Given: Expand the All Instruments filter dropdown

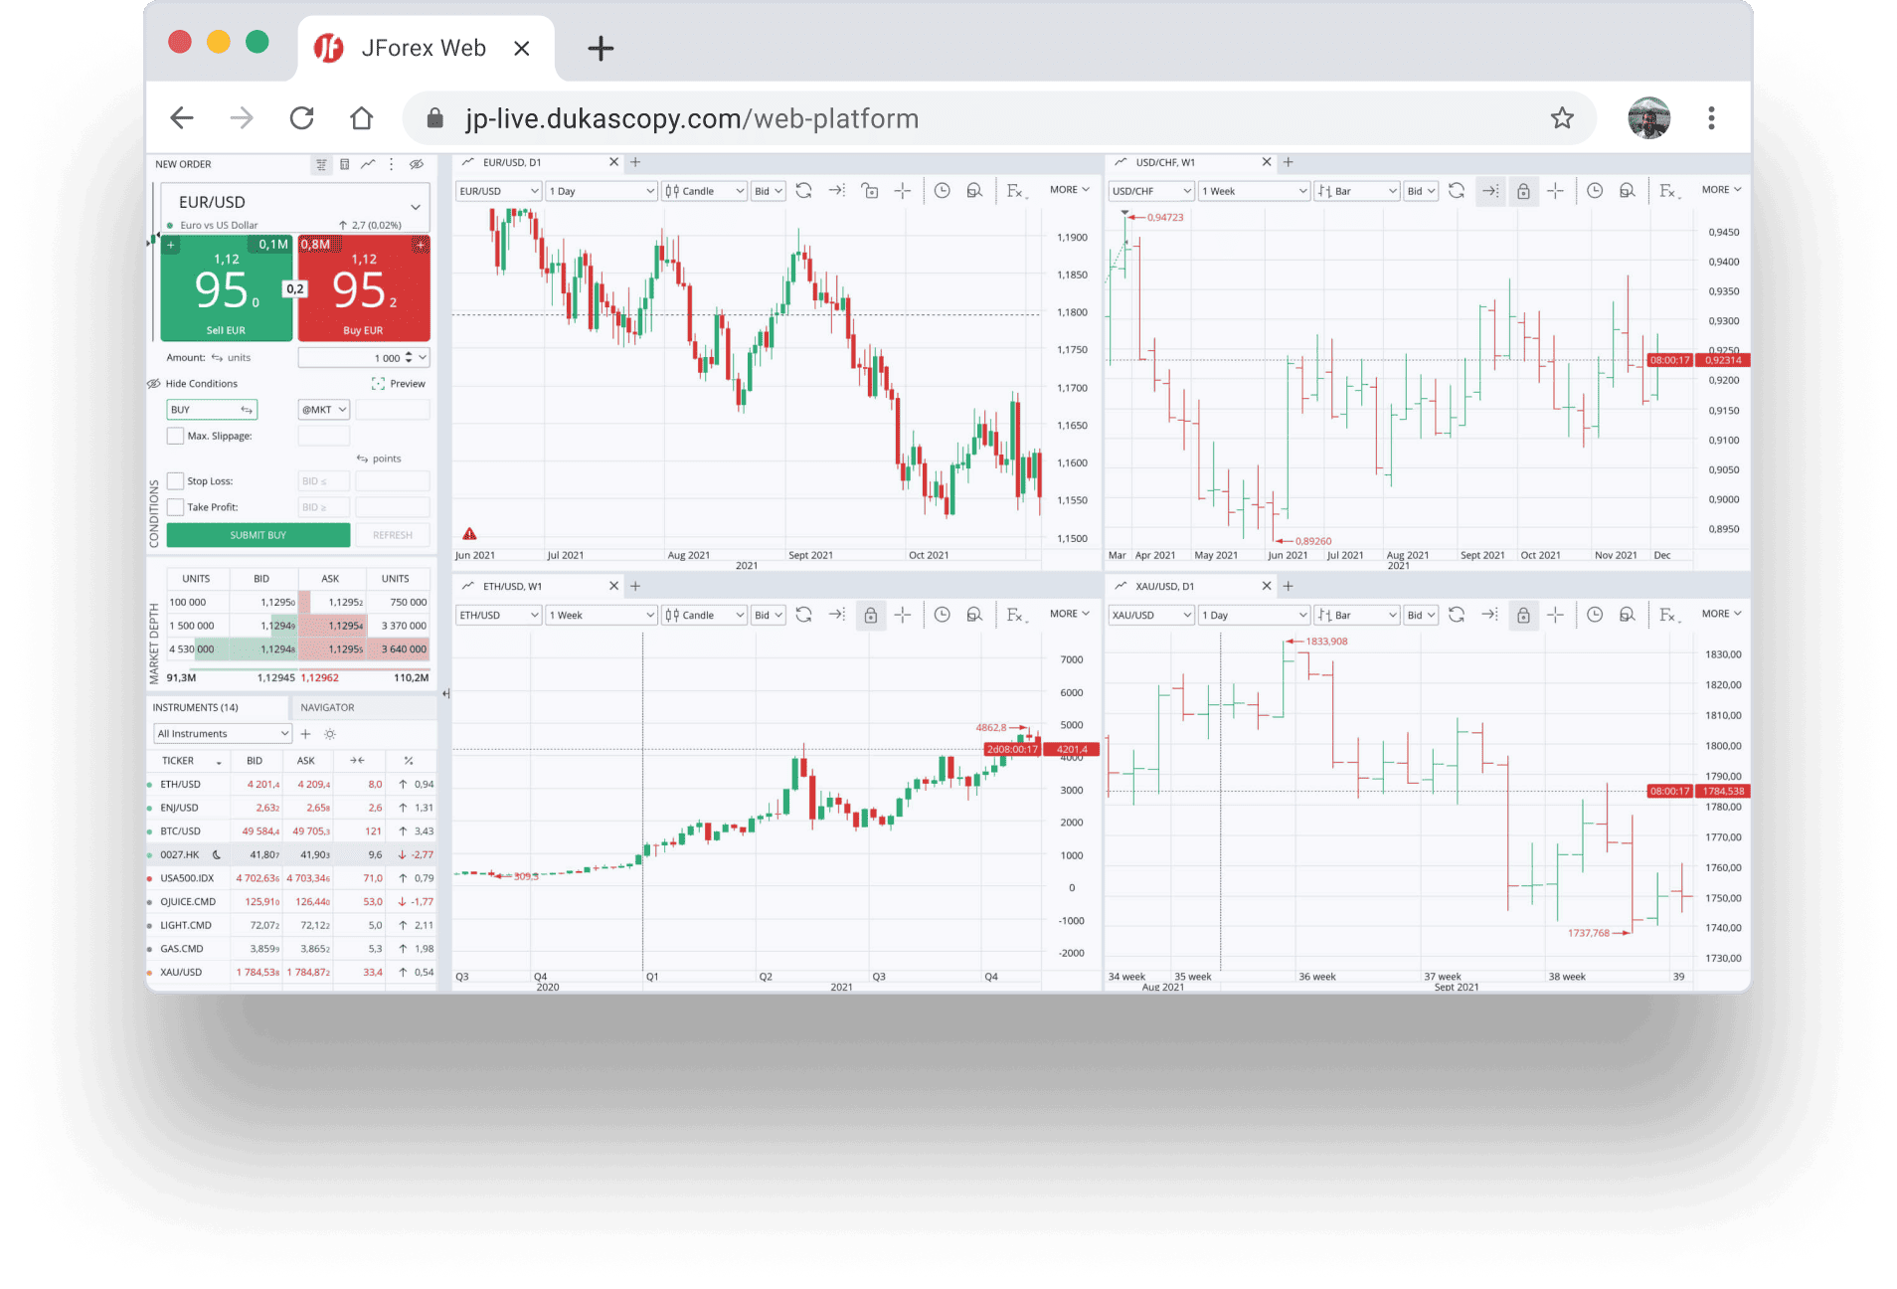Looking at the screenshot, I should (223, 734).
